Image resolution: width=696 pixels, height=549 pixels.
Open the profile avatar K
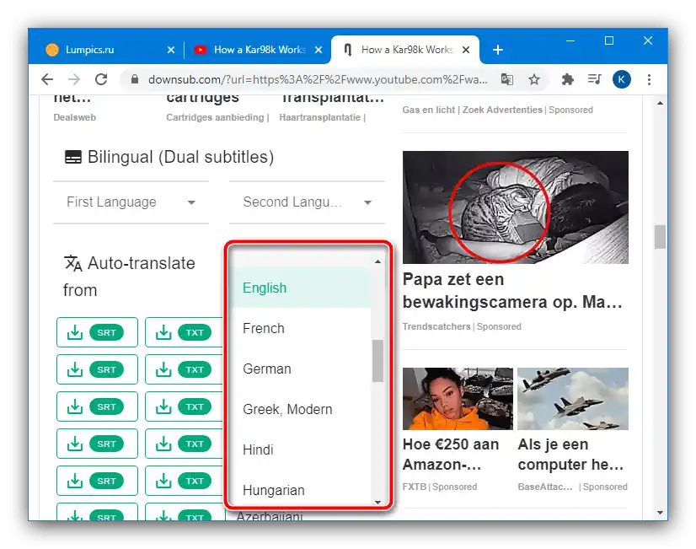[622, 79]
